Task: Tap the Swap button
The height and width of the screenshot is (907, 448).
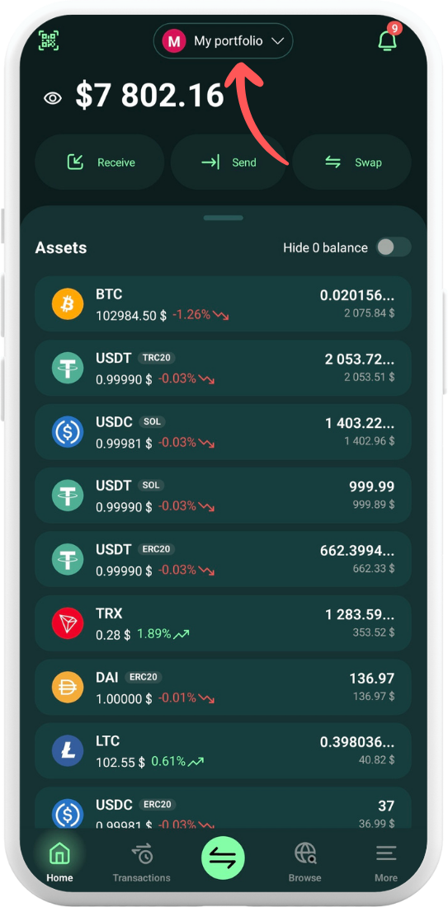Action: click(x=352, y=162)
